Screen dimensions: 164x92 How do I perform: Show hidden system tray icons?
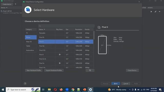click(x=130, y=90)
